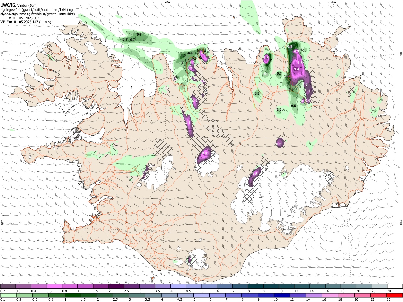403x302 pixels.
Task: Select the dark purple 2 swatch in the upper legend row
Action: tap(116, 287)
